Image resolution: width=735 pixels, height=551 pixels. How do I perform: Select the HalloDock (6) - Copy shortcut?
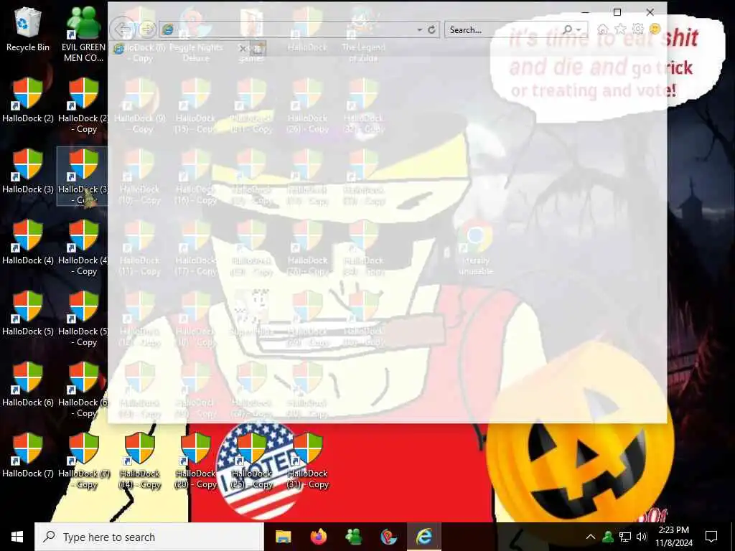click(83, 390)
